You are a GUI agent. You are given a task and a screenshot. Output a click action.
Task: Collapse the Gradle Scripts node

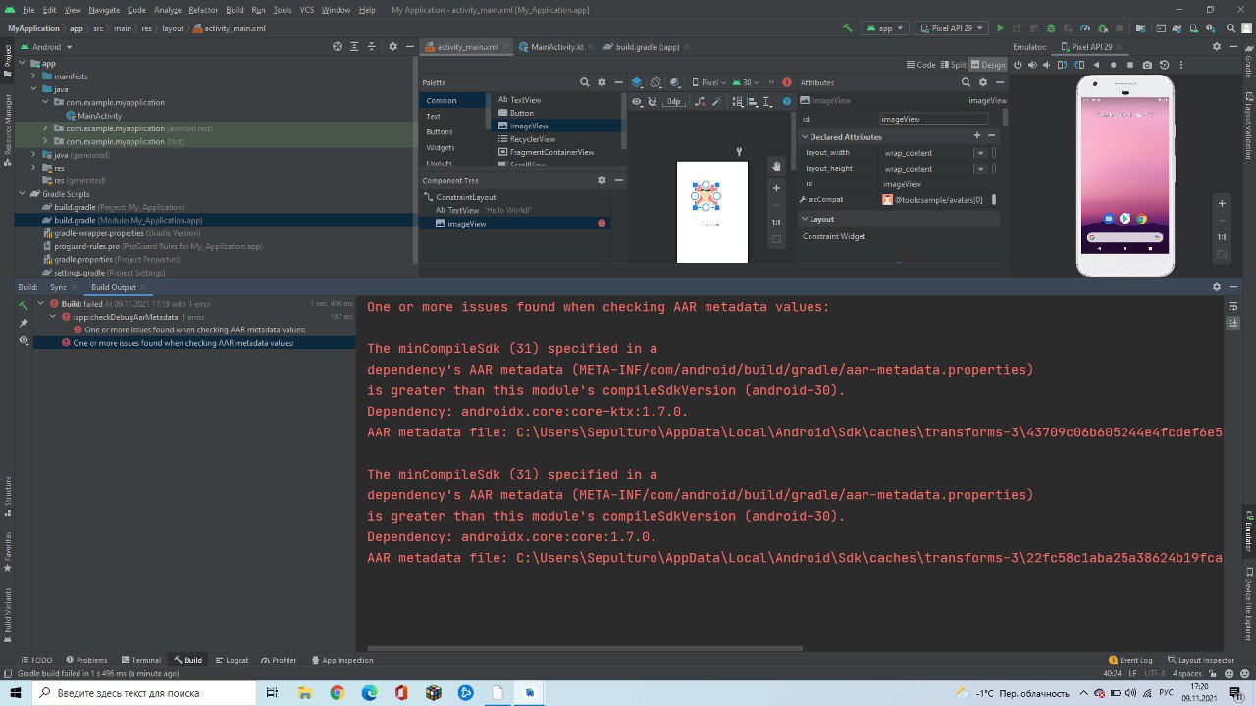[20, 194]
